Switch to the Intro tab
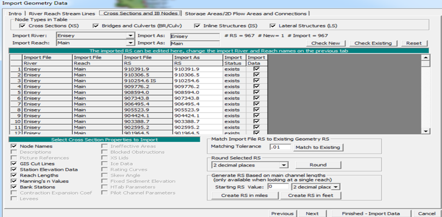This screenshot has height=217, width=442. pyautogui.click(x=15, y=14)
